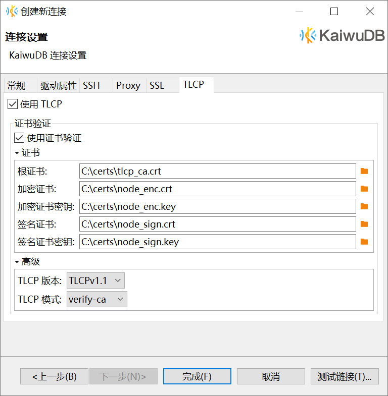Open the TLCP 模式 verify-ca dropdown
Image resolution: width=388 pixels, height=396 pixels.
tap(97, 299)
